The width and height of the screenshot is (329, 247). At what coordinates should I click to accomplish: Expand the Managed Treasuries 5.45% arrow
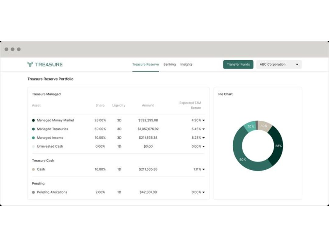pos(203,129)
